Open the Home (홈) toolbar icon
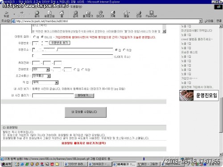Viewport: 223px width, 167px height. [x=62, y=14]
